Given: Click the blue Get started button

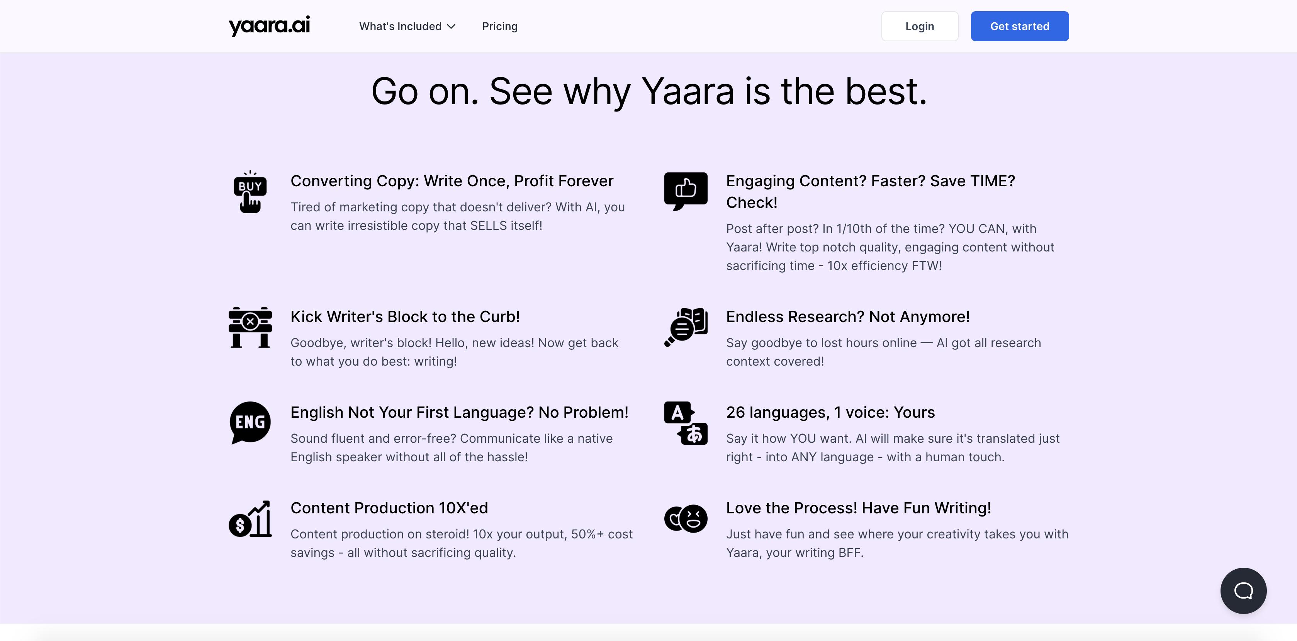Looking at the screenshot, I should [x=1019, y=27].
